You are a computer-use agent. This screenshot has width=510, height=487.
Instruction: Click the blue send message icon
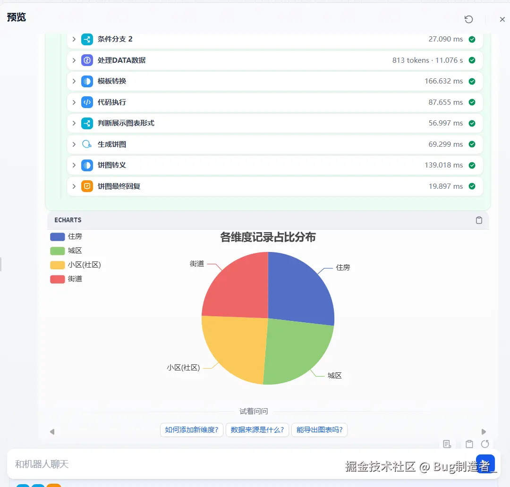[x=486, y=464]
